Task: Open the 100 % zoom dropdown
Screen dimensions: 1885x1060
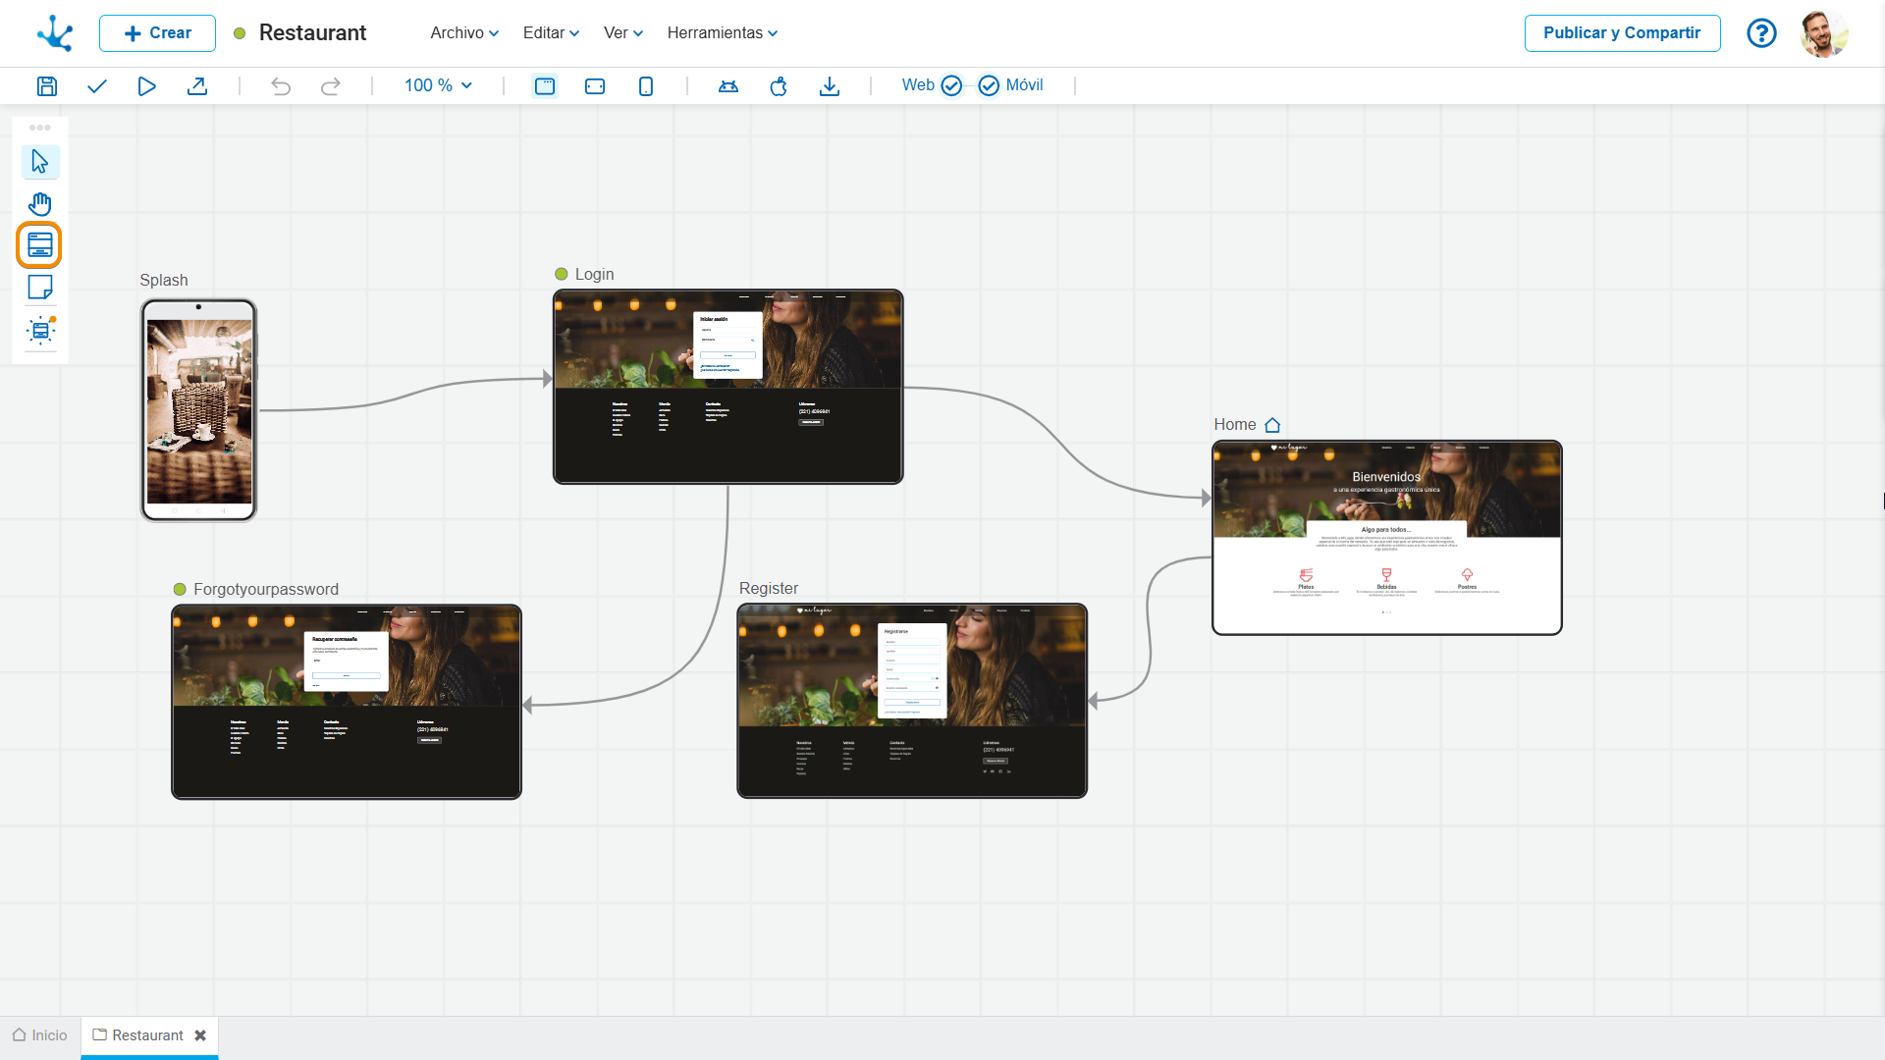Action: point(438,85)
